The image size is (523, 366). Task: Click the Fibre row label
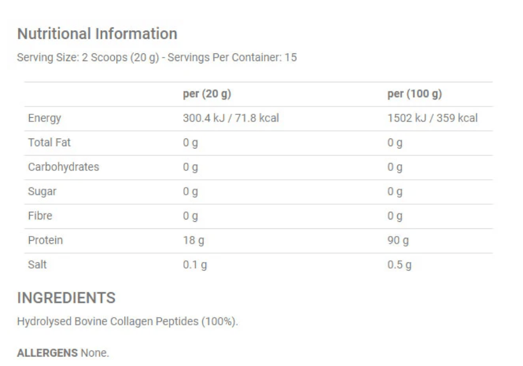40,216
